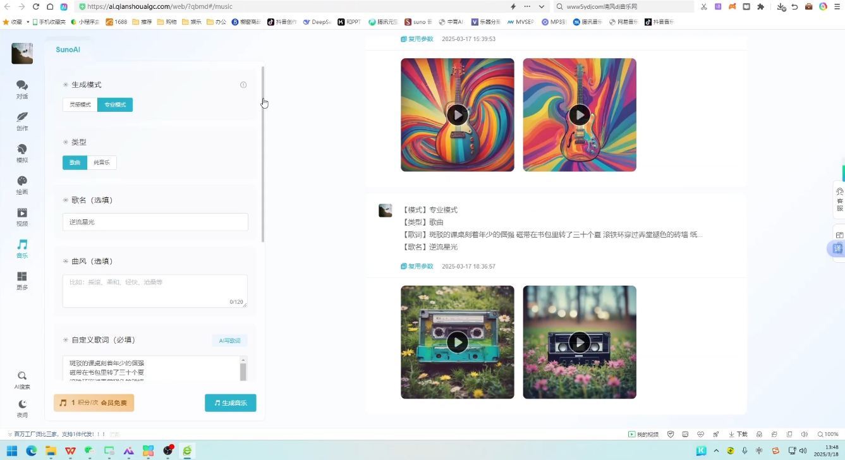
Task: Open the AI搜索 search feature
Action: point(21,380)
